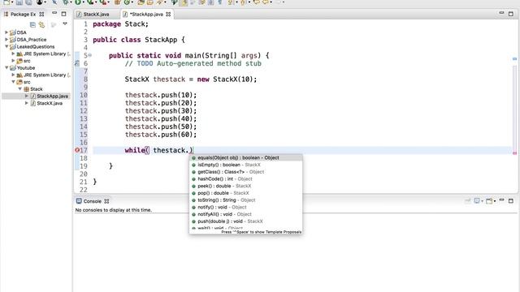The image size is (520, 292).
Task: Expand the DSA_Practice project node
Action: (x=6, y=39)
